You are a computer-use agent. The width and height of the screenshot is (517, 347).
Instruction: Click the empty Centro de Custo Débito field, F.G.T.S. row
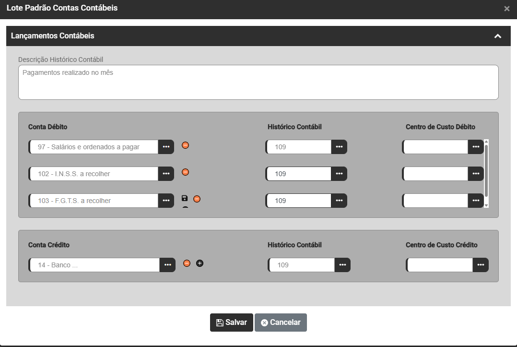click(435, 201)
